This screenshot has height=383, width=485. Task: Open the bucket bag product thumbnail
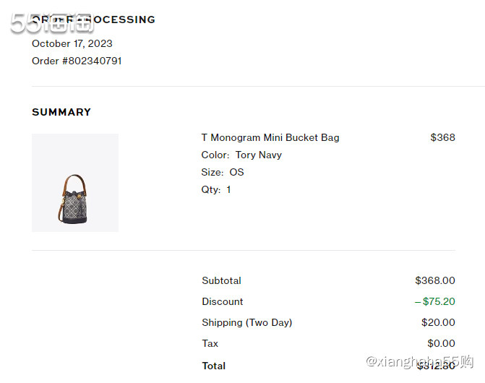click(x=75, y=183)
